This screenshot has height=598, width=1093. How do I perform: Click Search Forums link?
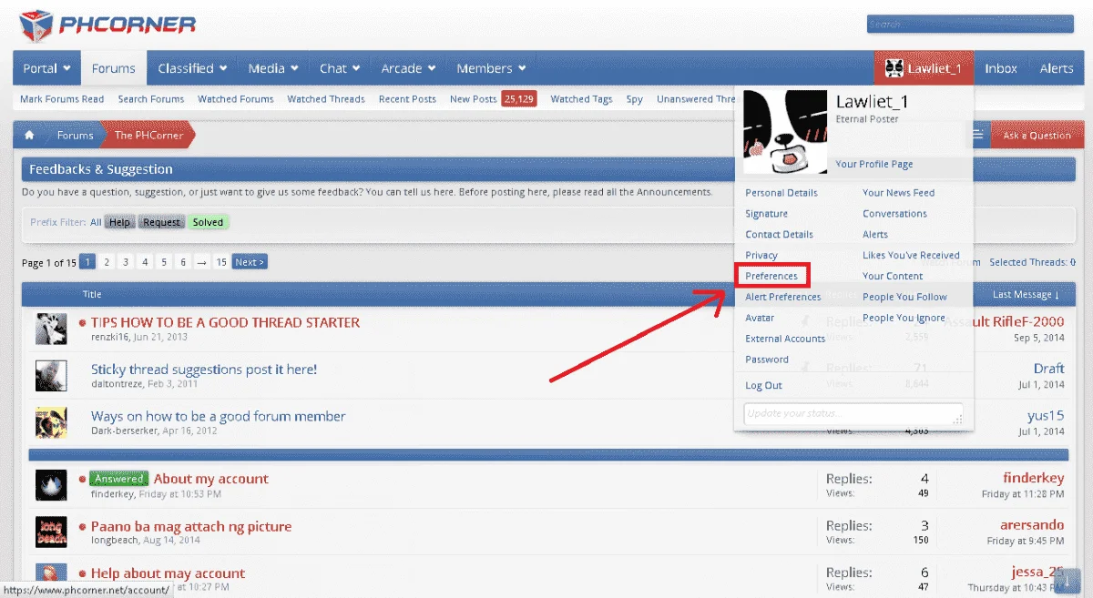(150, 99)
